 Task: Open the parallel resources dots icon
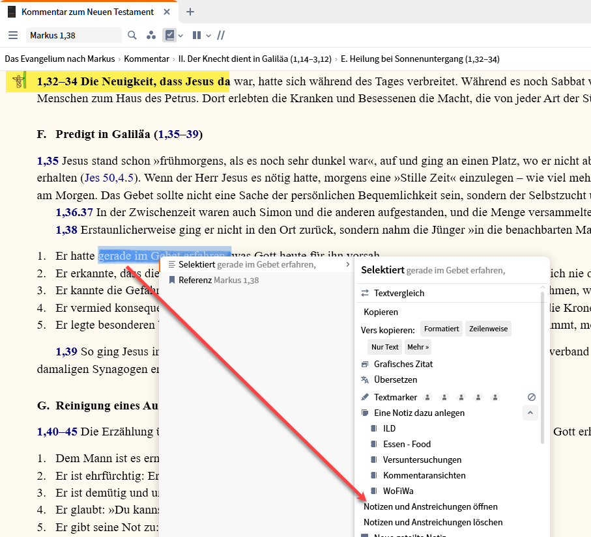tap(151, 35)
